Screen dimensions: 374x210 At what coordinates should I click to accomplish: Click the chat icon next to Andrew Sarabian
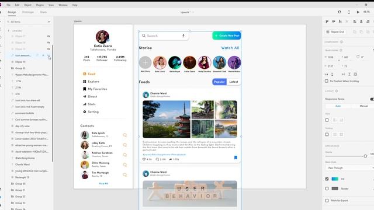tap(124, 155)
